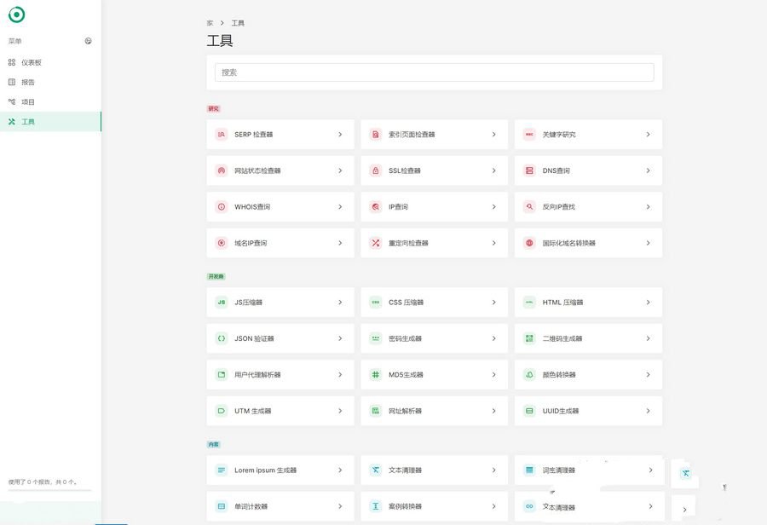Open 报告 in the sidebar menu
This screenshot has height=525, width=767.
28,83
